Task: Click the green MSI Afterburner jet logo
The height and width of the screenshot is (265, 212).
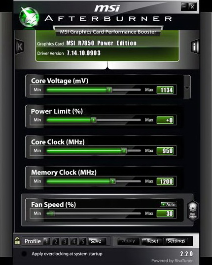Action: (29, 17)
